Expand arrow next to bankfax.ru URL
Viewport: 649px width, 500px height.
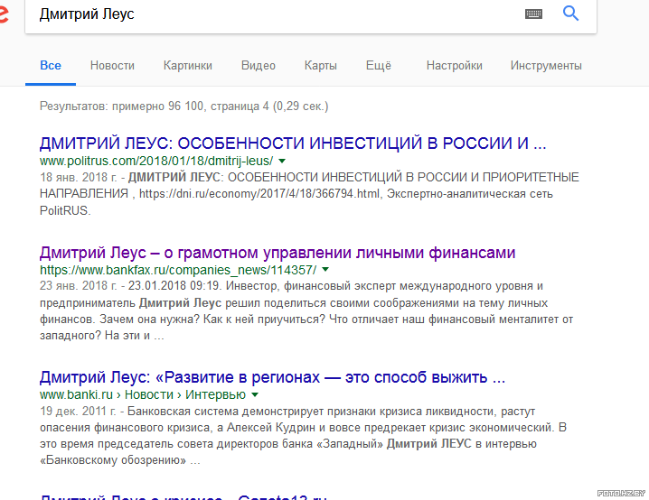325,270
